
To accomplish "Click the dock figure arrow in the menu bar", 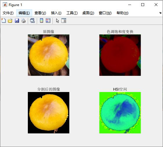I will [x=160, y=13].
